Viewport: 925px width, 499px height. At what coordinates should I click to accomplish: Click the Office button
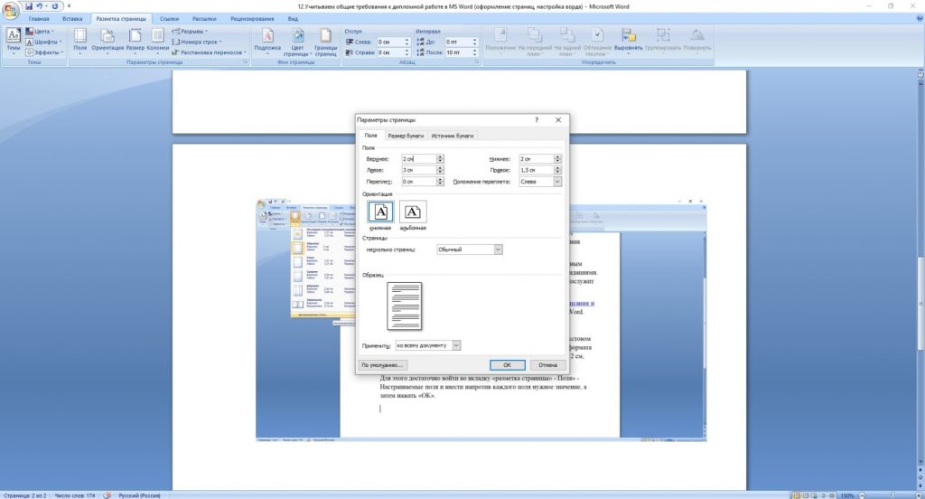[11, 10]
